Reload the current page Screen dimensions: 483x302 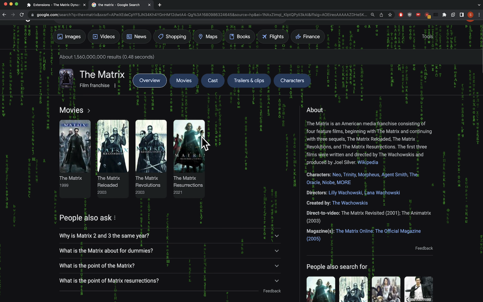22,15
